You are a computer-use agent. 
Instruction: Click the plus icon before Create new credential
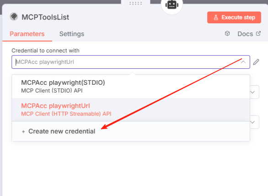23,131
